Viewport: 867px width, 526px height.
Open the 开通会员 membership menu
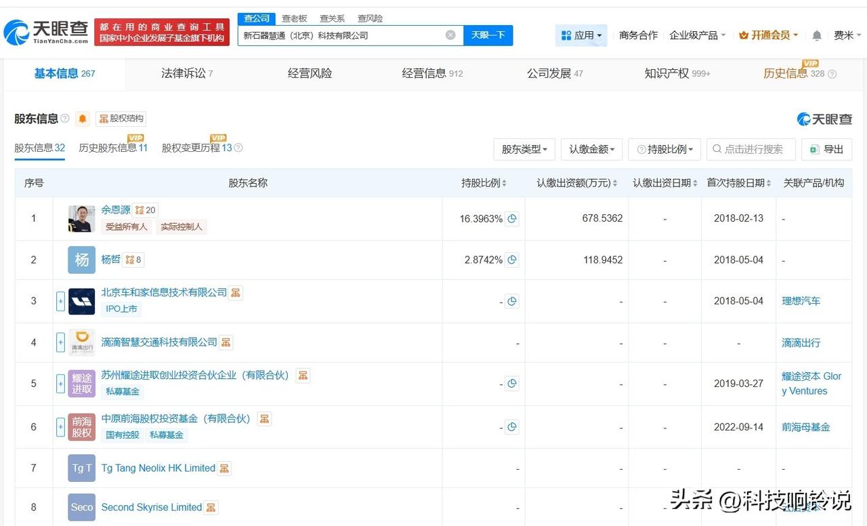pyautogui.click(x=769, y=35)
